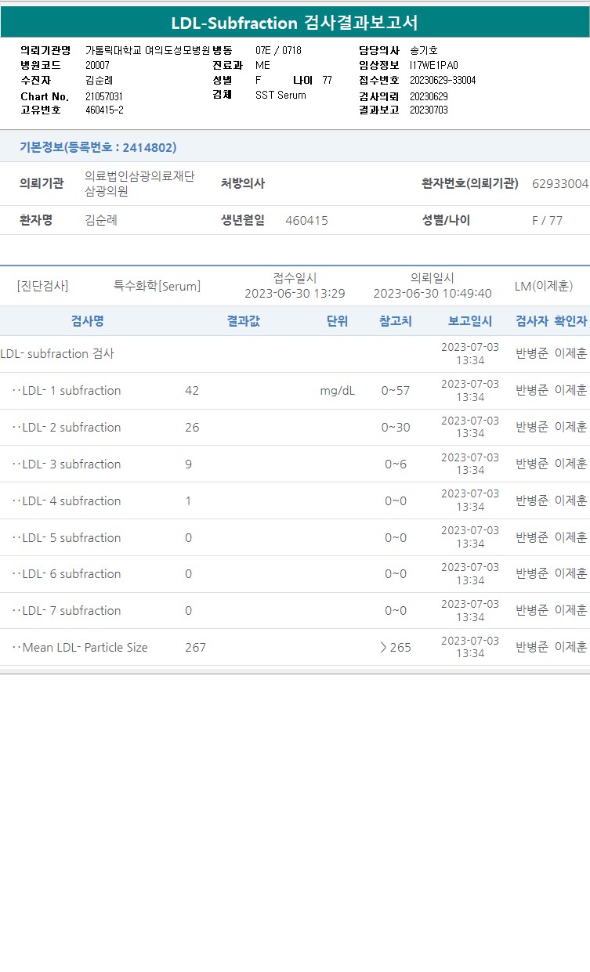Click the LDL-Subfraction 검사결과보고서 title banner

coord(295,23)
